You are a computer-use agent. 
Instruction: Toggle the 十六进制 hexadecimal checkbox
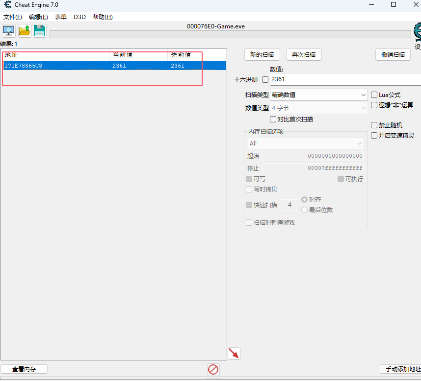coord(265,79)
